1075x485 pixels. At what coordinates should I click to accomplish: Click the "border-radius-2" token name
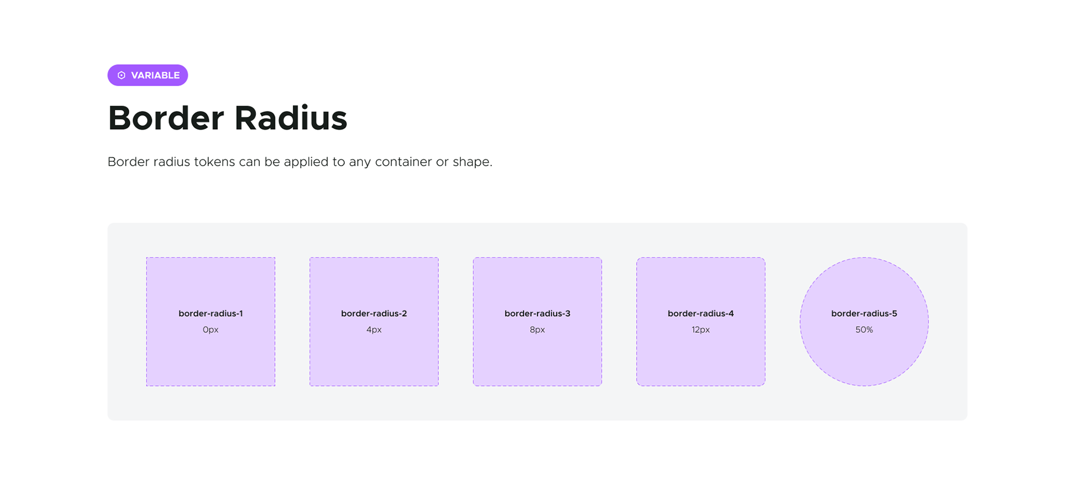(x=374, y=313)
